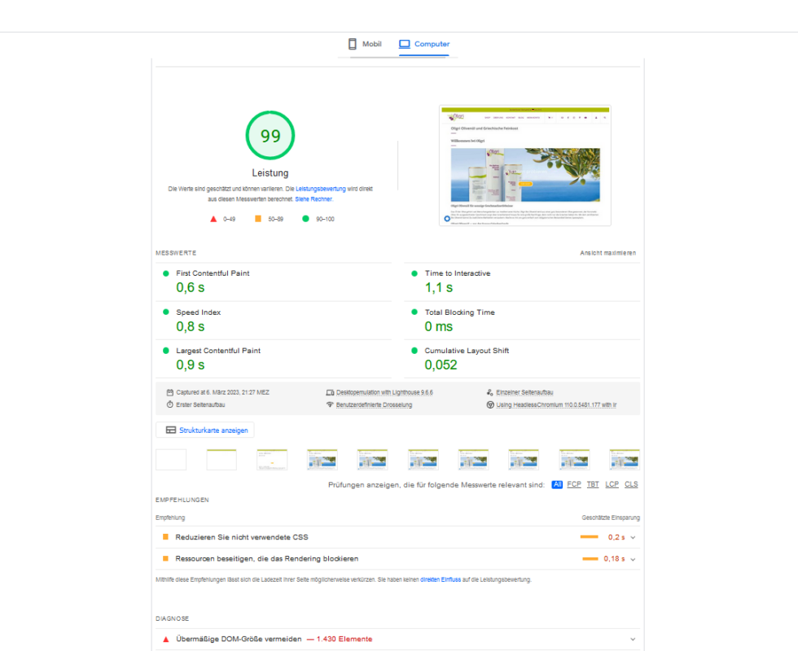Click green dot beside Largest Contentful Paint
798x651 pixels.
click(x=165, y=351)
